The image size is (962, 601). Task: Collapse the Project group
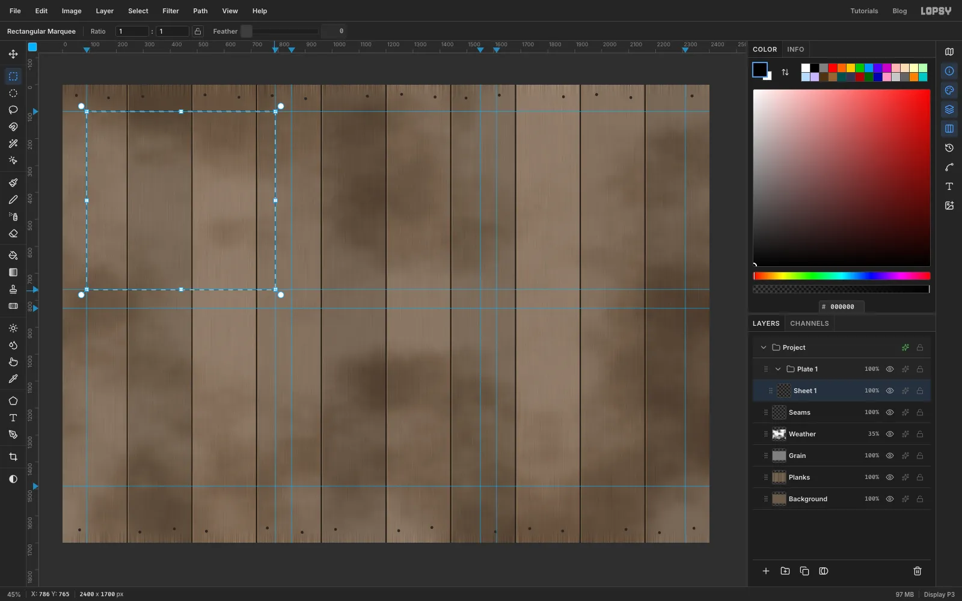[764, 347]
